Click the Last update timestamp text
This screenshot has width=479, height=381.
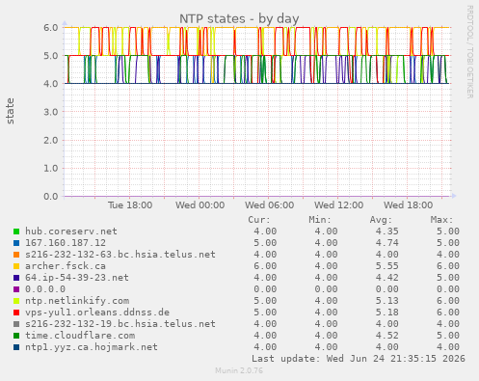click(359, 359)
